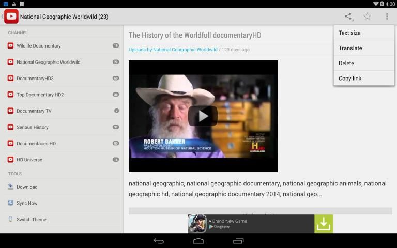
Task: Star this video as favorite
Action: (x=367, y=17)
